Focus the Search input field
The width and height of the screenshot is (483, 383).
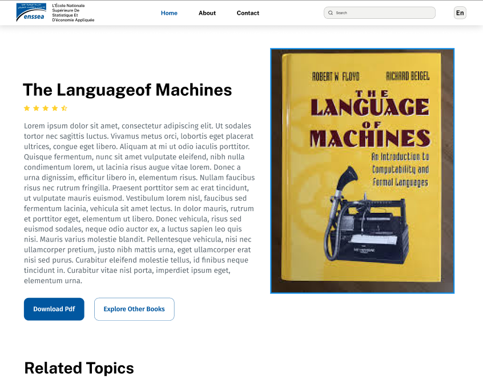coord(383,13)
